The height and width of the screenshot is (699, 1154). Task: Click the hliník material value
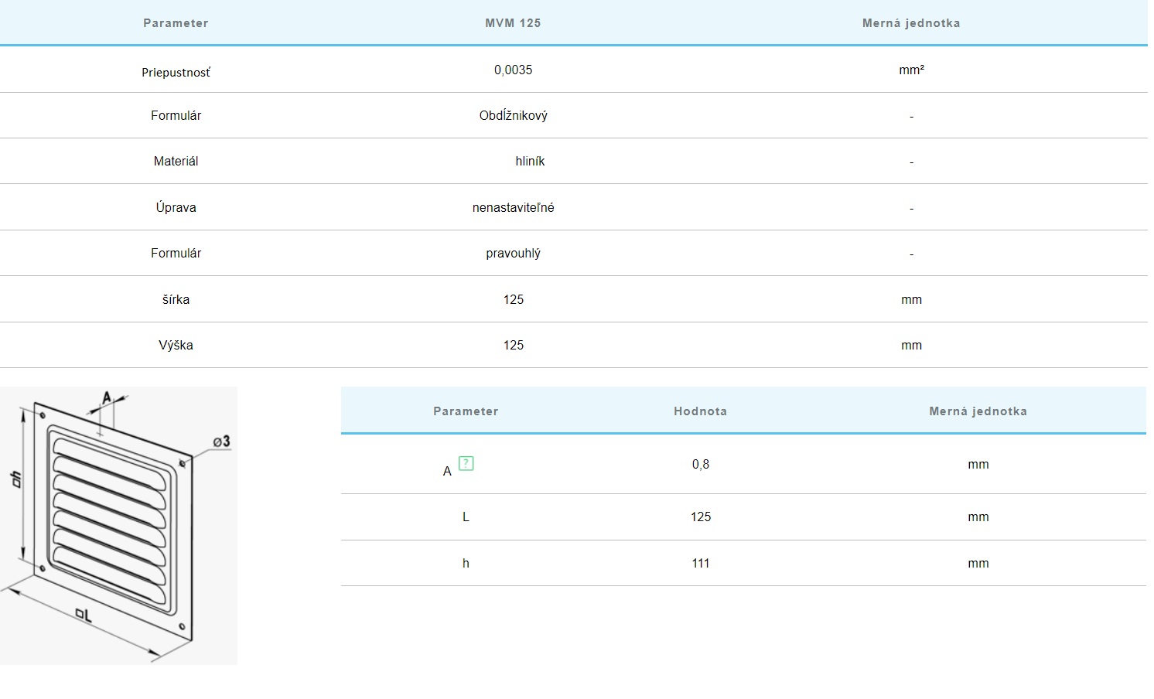pyautogui.click(x=530, y=161)
